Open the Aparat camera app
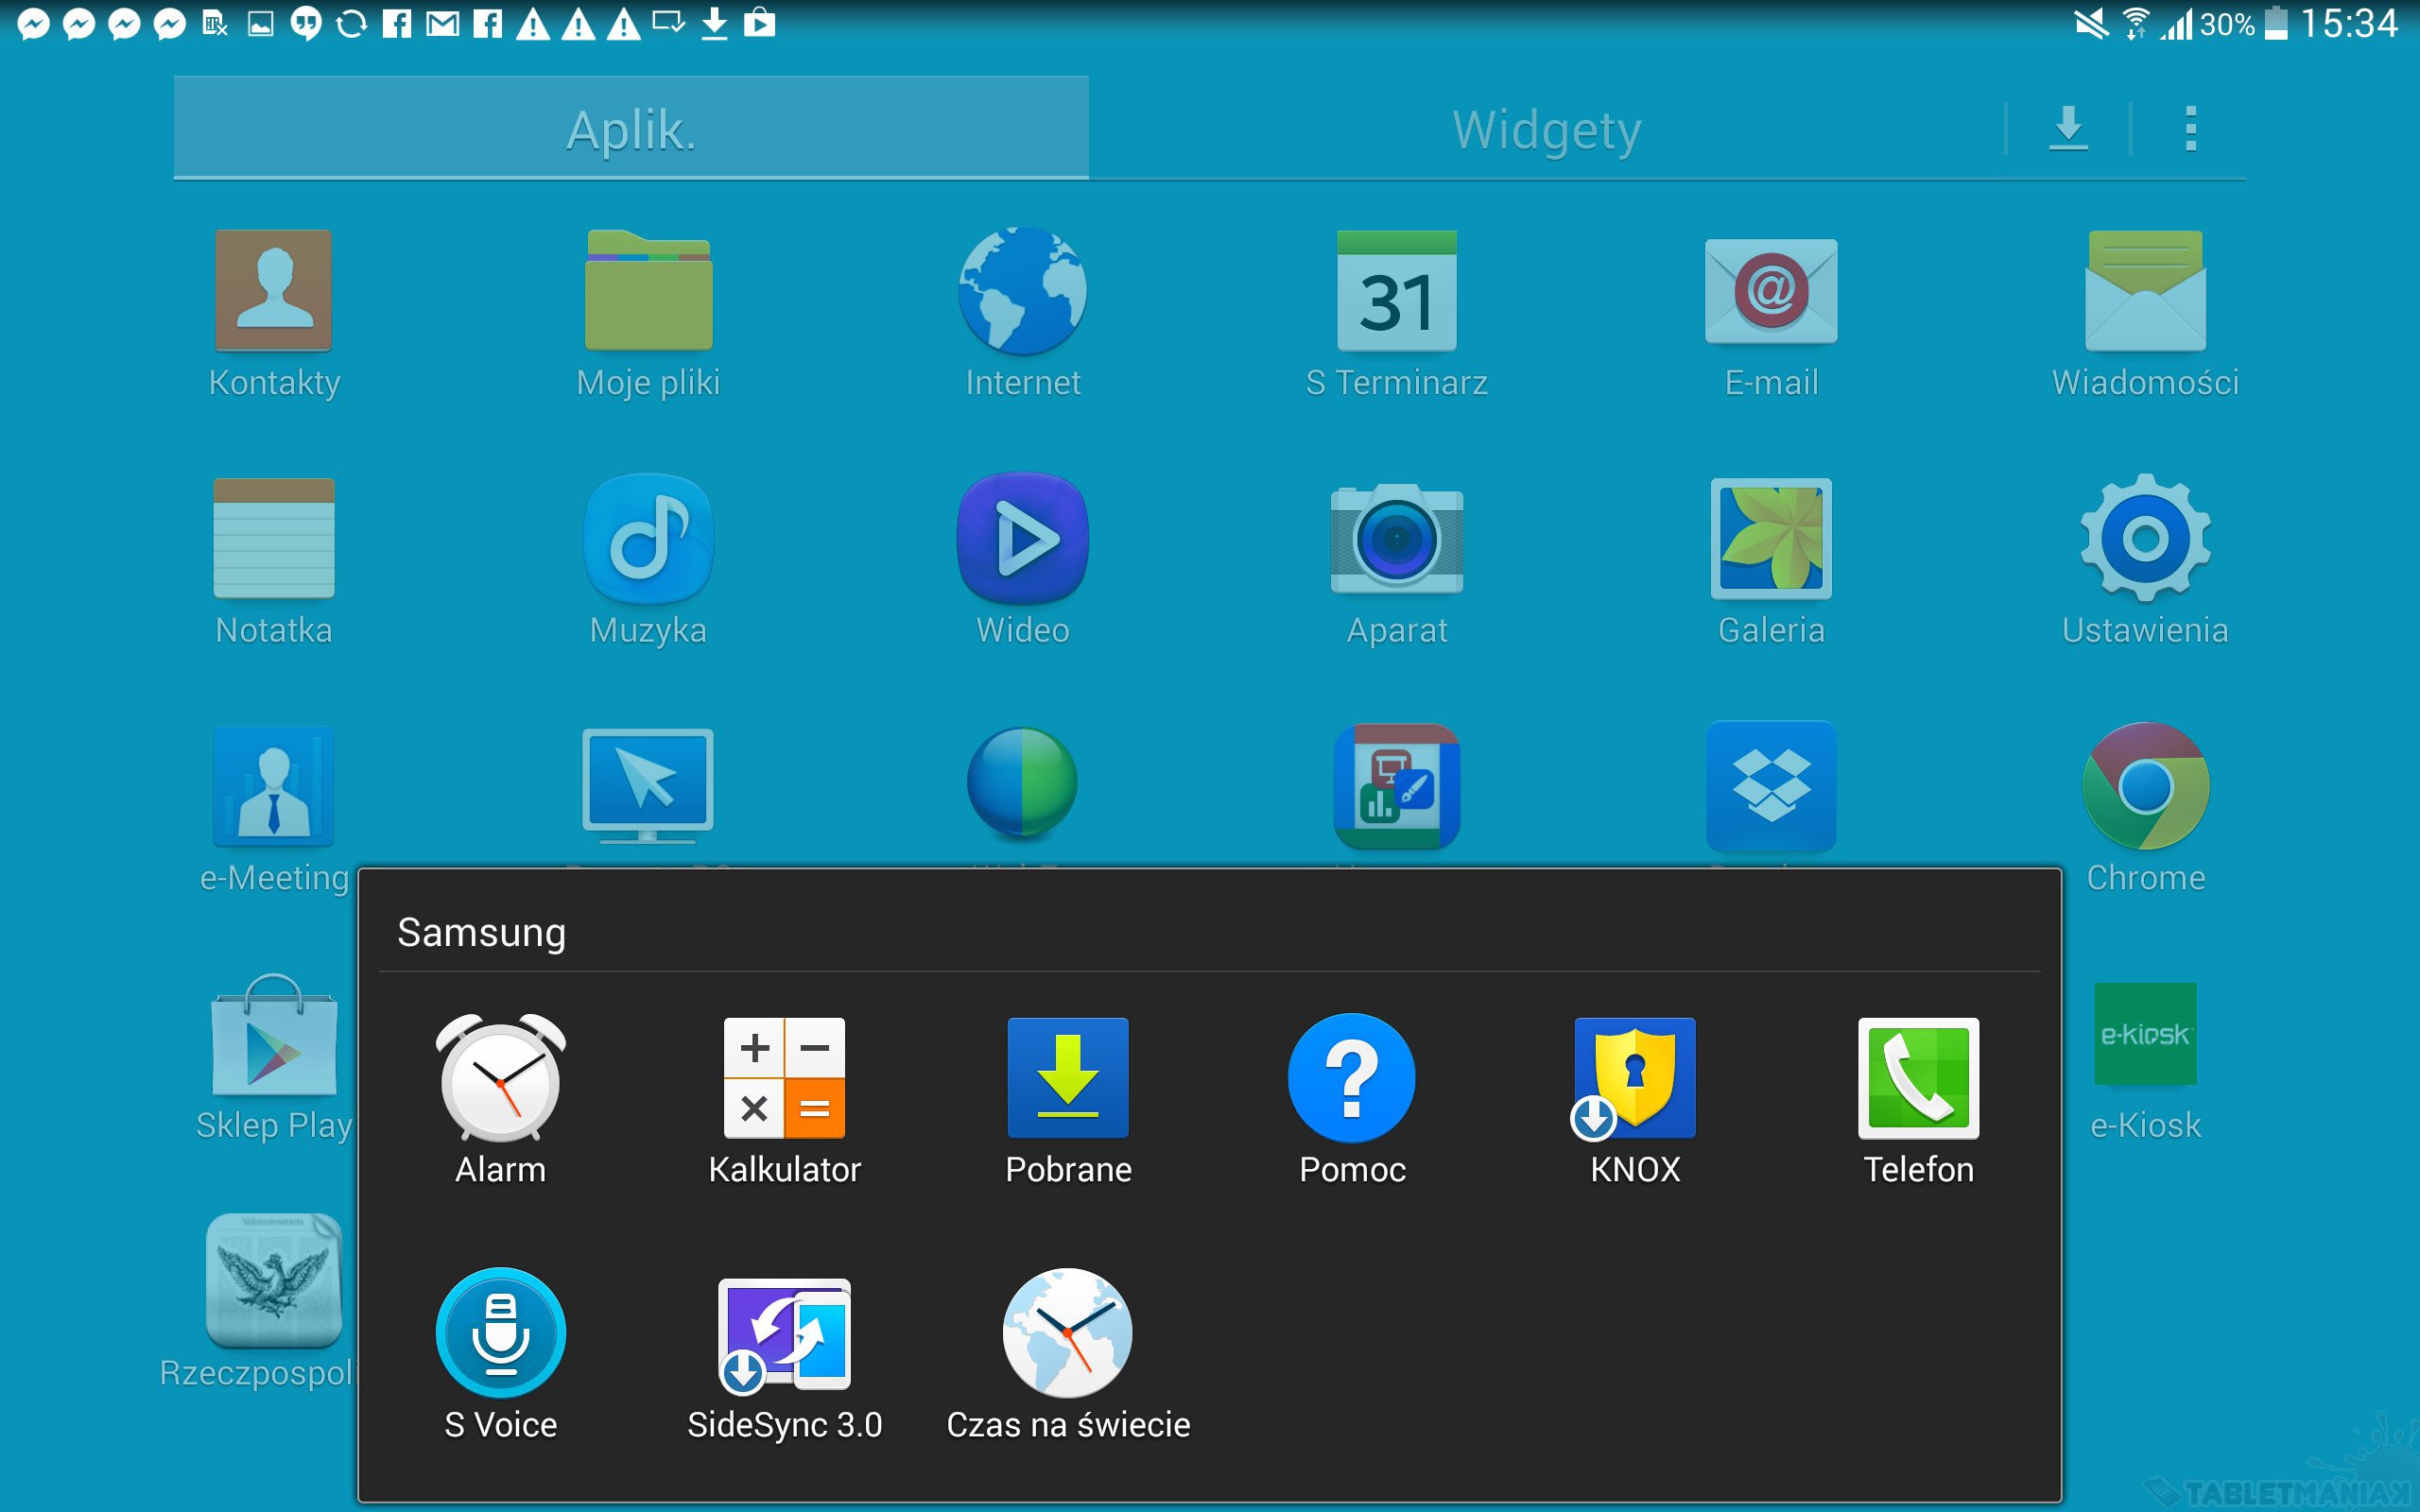Viewport: 2420px width, 1512px height. click(1396, 540)
